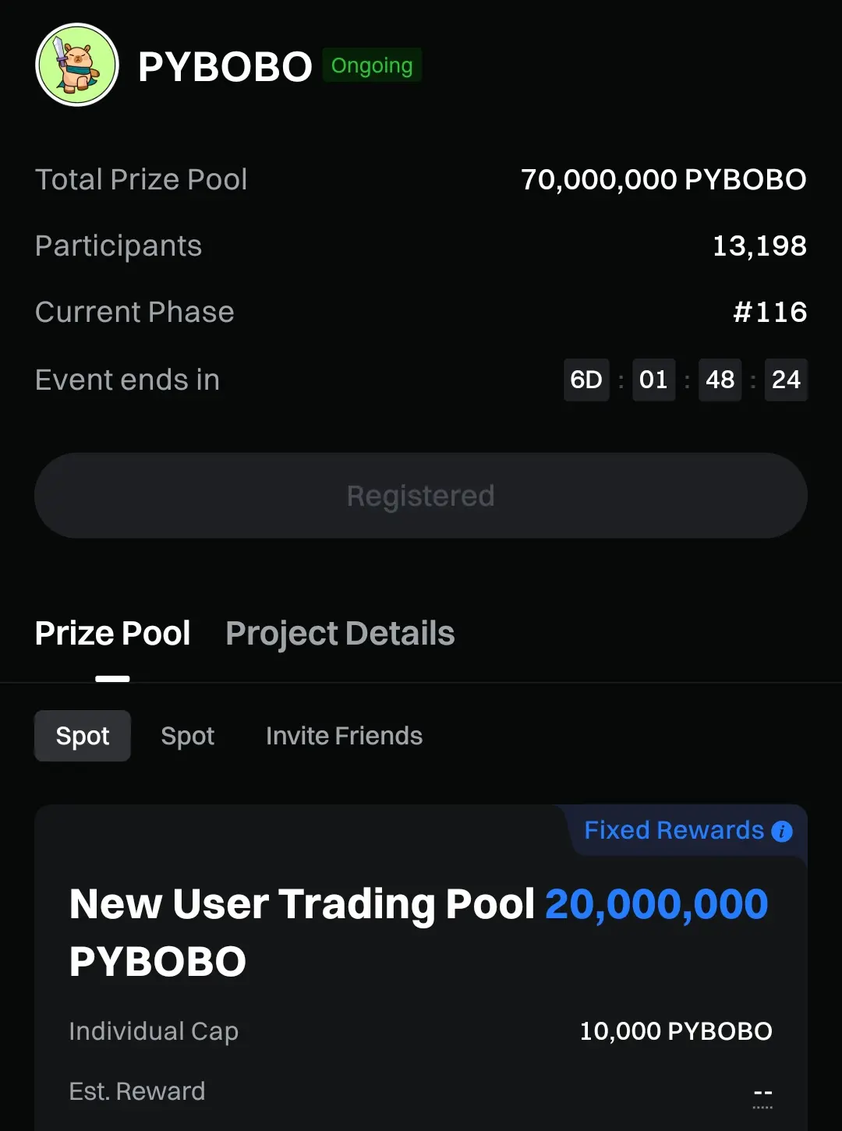Open the Prize Pool tab
The image size is (842, 1131).
(x=113, y=634)
